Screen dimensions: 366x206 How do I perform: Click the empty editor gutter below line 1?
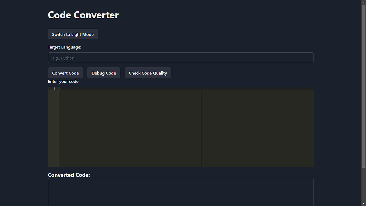(53, 129)
